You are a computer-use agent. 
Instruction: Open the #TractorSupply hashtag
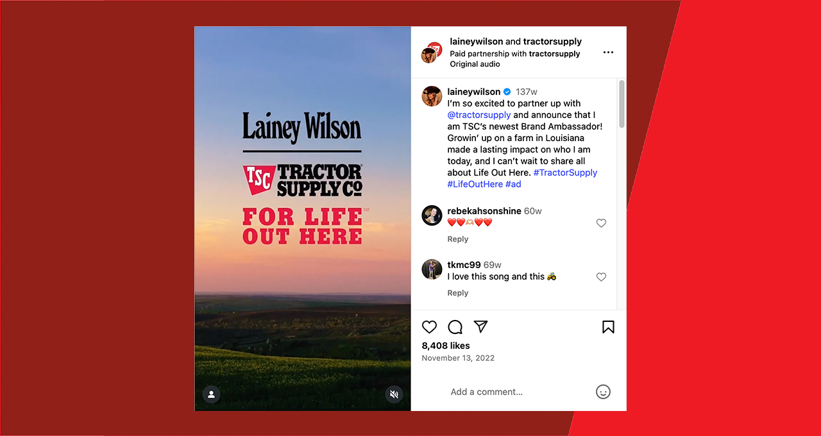[565, 172]
